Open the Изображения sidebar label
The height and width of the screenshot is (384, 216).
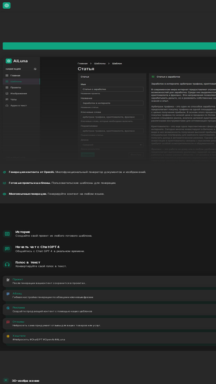(x=18, y=93)
